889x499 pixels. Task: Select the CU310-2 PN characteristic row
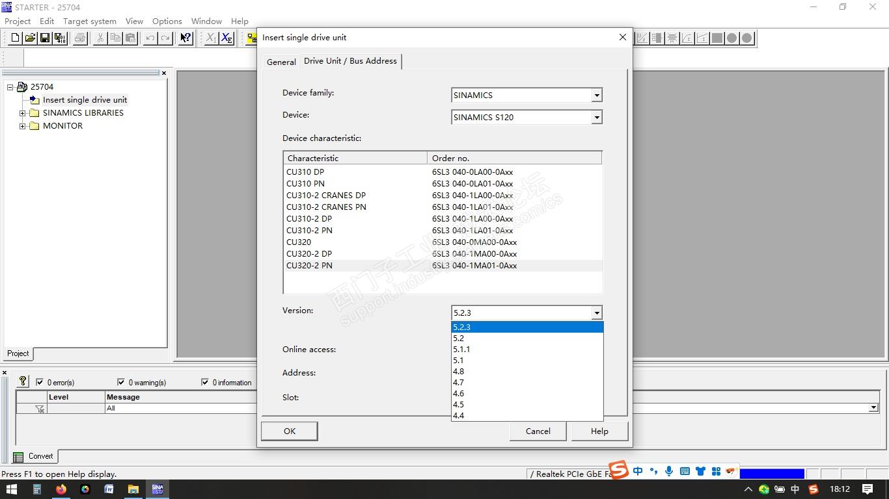[x=443, y=231]
